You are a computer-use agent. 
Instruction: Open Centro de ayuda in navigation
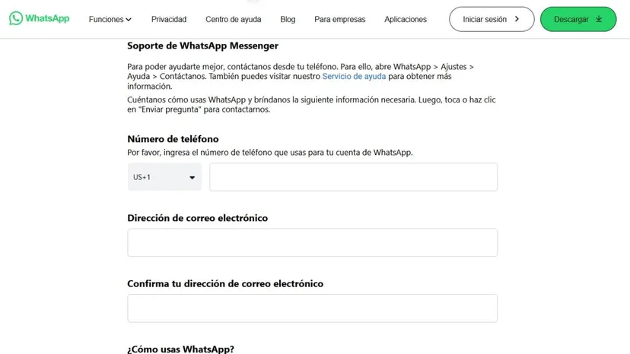[233, 19]
